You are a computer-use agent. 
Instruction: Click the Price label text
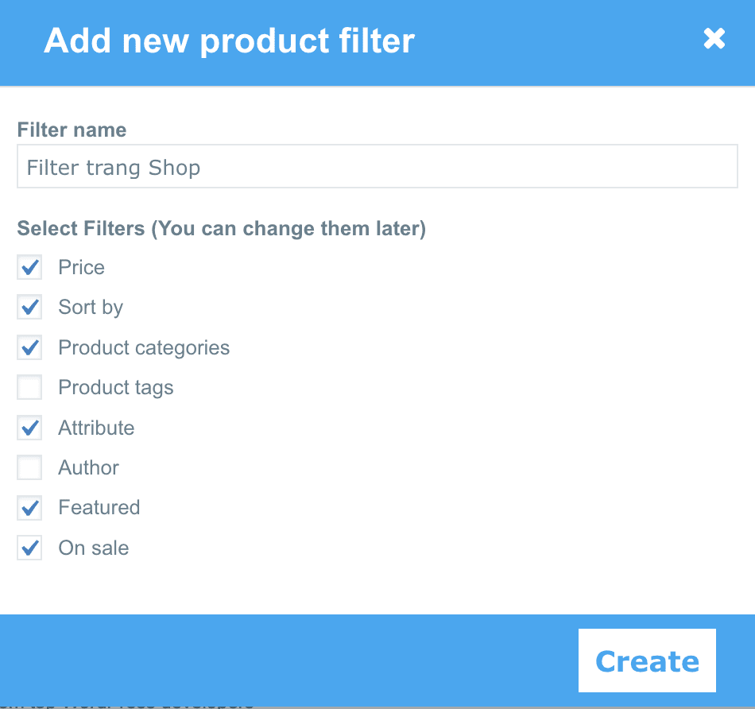click(81, 267)
